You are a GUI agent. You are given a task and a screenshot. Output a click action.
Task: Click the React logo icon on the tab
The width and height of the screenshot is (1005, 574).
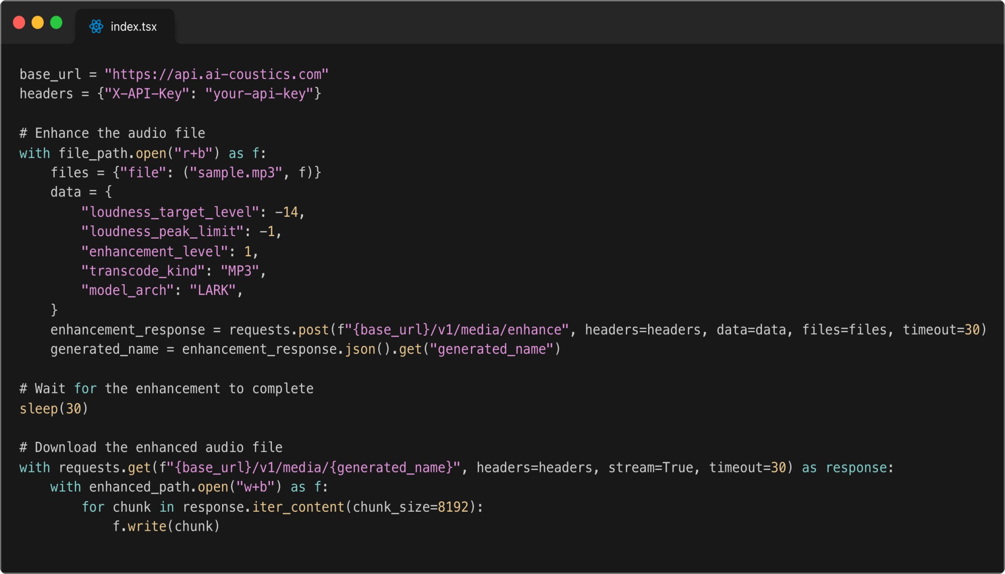96,26
